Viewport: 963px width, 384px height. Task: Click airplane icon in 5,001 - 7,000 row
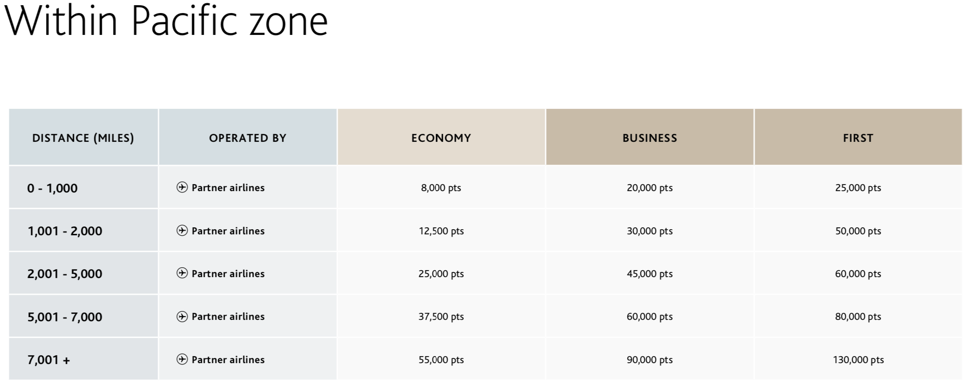pyautogui.click(x=182, y=317)
